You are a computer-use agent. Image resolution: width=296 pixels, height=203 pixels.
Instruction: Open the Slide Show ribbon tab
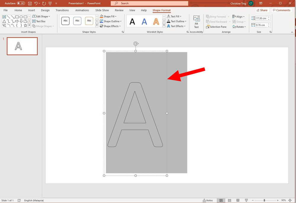click(x=102, y=10)
